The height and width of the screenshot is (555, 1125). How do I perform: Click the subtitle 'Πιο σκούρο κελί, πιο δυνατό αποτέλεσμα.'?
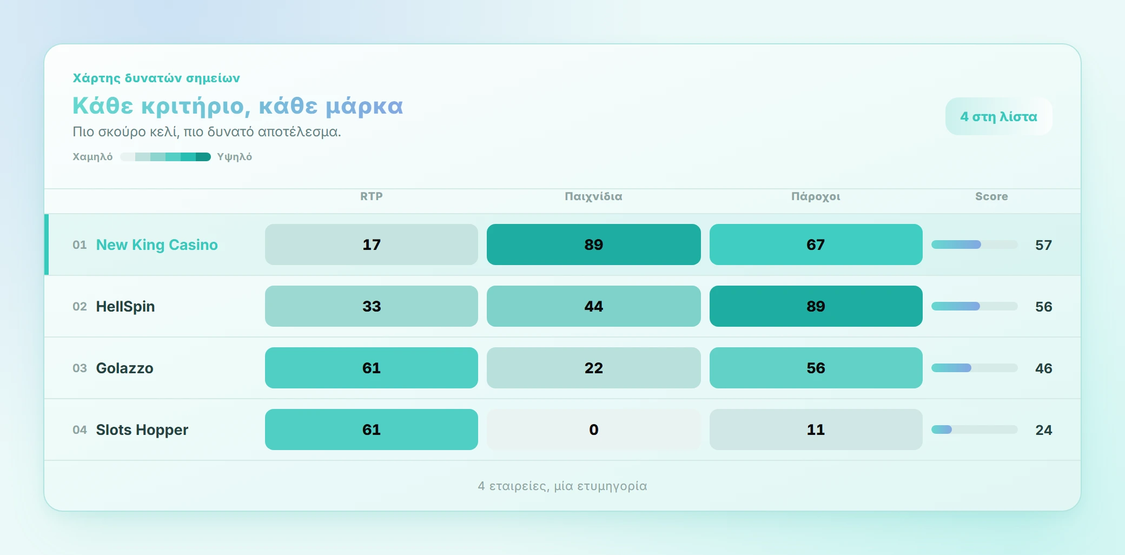(x=207, y=132)
